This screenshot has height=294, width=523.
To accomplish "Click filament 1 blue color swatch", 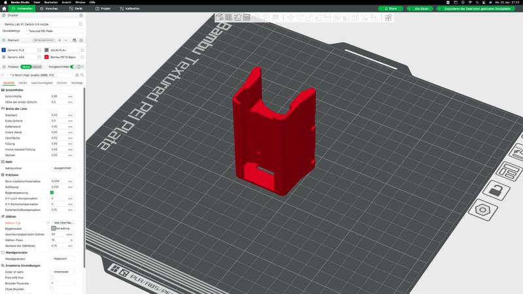I will 4,50.
